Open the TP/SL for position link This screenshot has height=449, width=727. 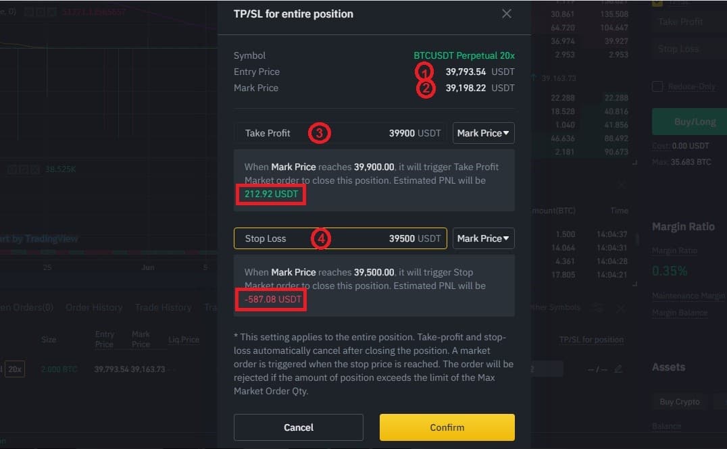591,340
